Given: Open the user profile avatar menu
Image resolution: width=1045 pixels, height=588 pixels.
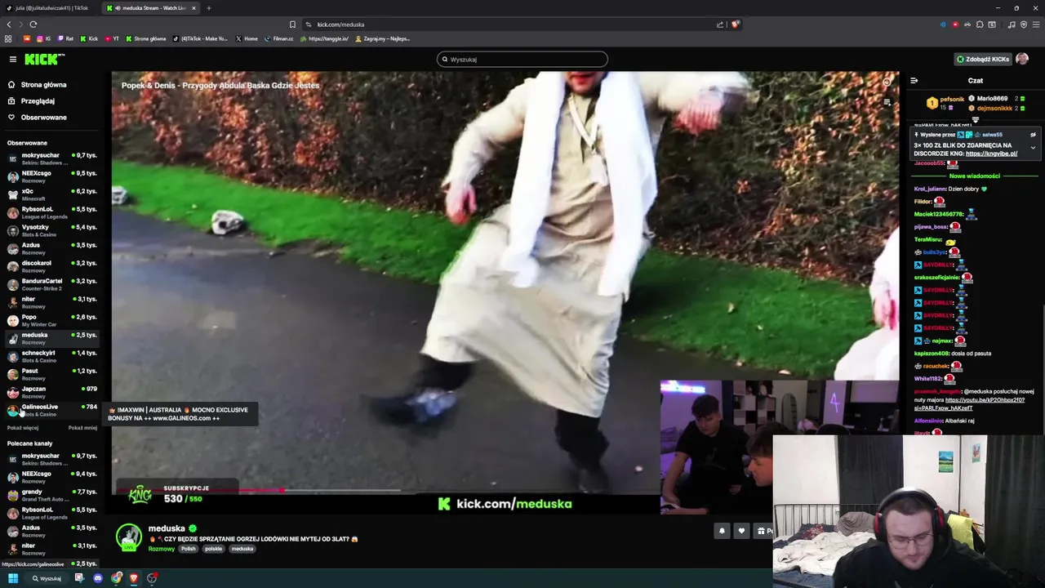Looking at the screenshot, I should (x=1022, y=59).
